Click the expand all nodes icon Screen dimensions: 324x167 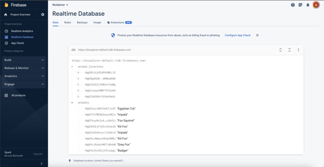click(x=281, y=50)
